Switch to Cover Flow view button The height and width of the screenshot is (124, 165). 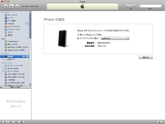[x=135, y=6]
